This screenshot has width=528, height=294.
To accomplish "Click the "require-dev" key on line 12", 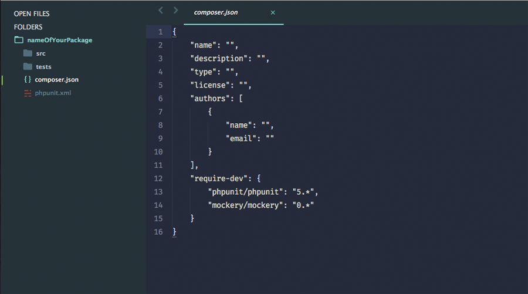I will [x=219, y=178].
